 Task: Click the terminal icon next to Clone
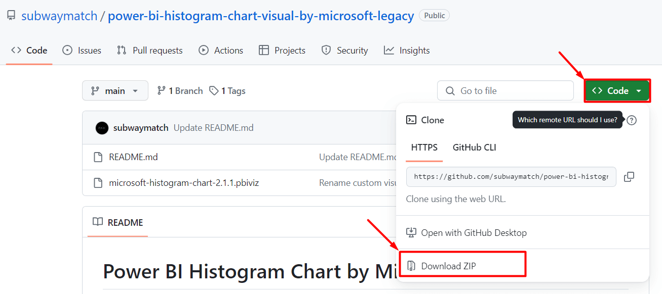pos(412,120)
